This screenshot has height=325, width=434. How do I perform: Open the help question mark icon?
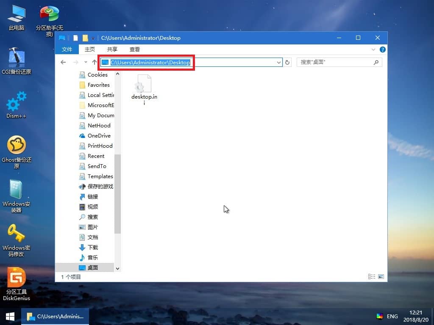pyautogui.click(x=383, y=50)
